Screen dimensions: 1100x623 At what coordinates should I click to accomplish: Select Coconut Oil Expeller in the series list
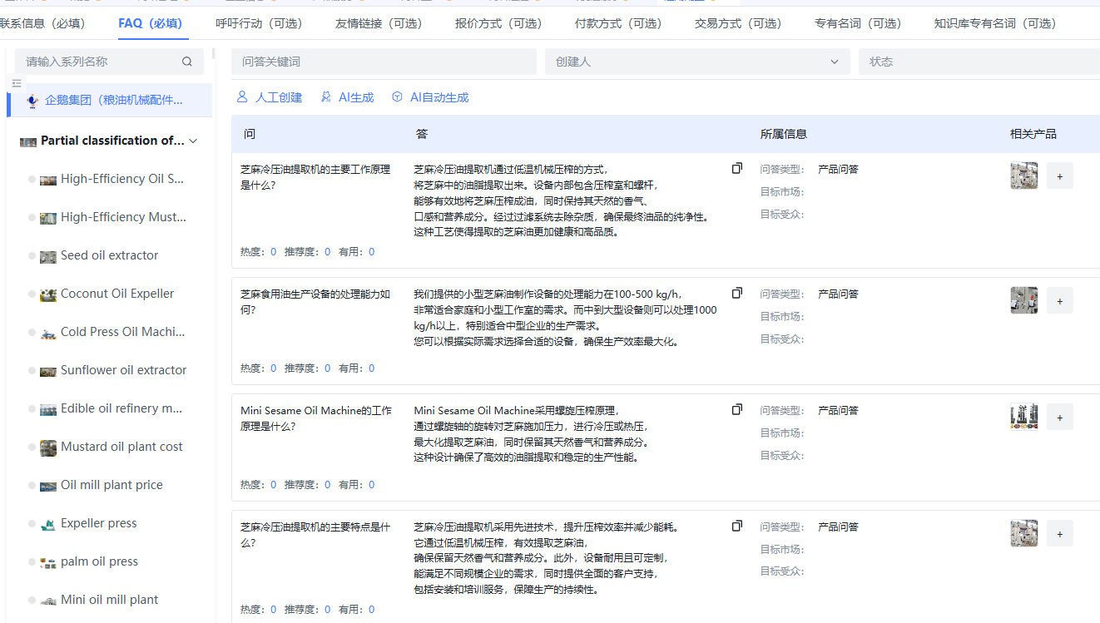coord(117,294)
